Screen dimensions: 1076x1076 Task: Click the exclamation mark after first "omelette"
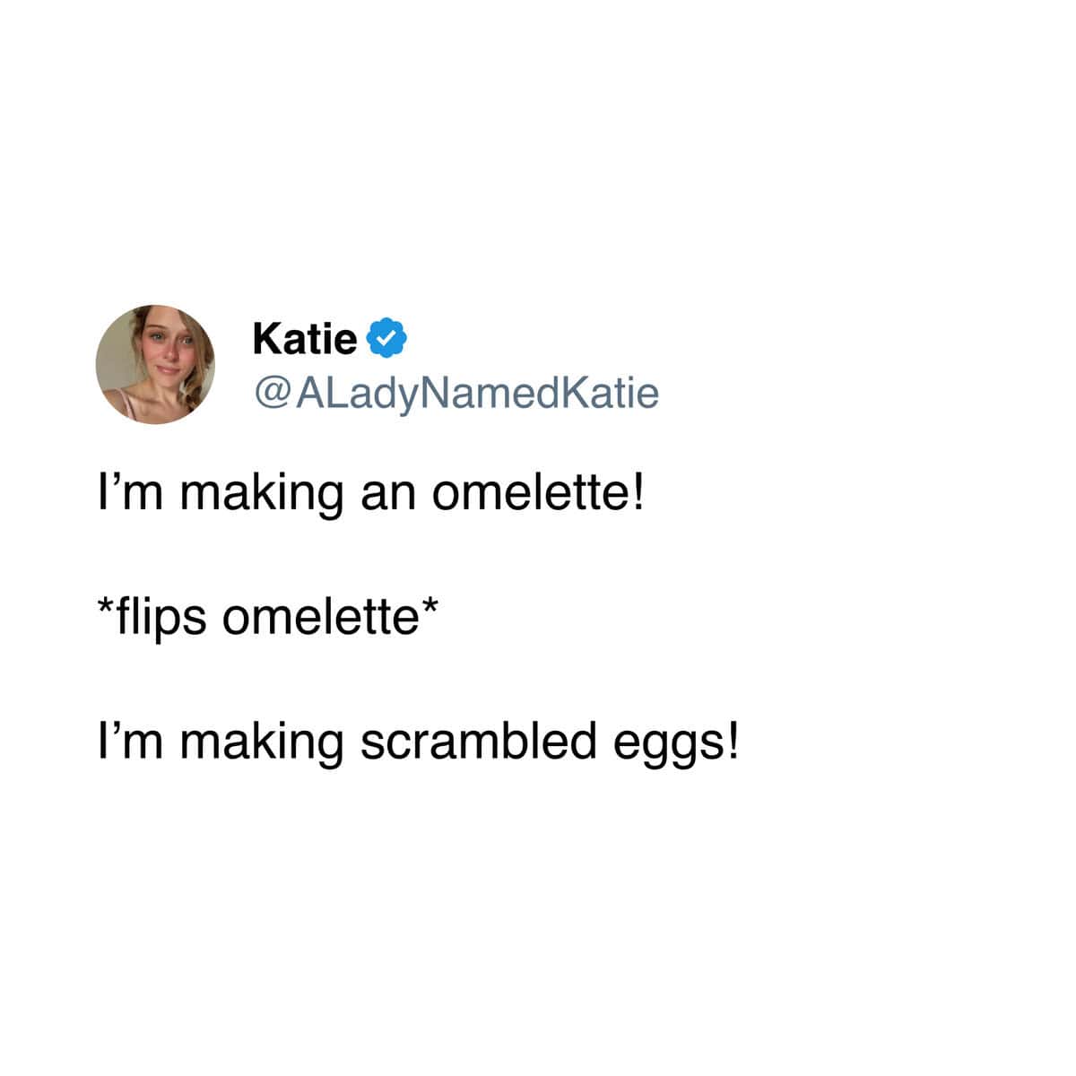[638, 493]
